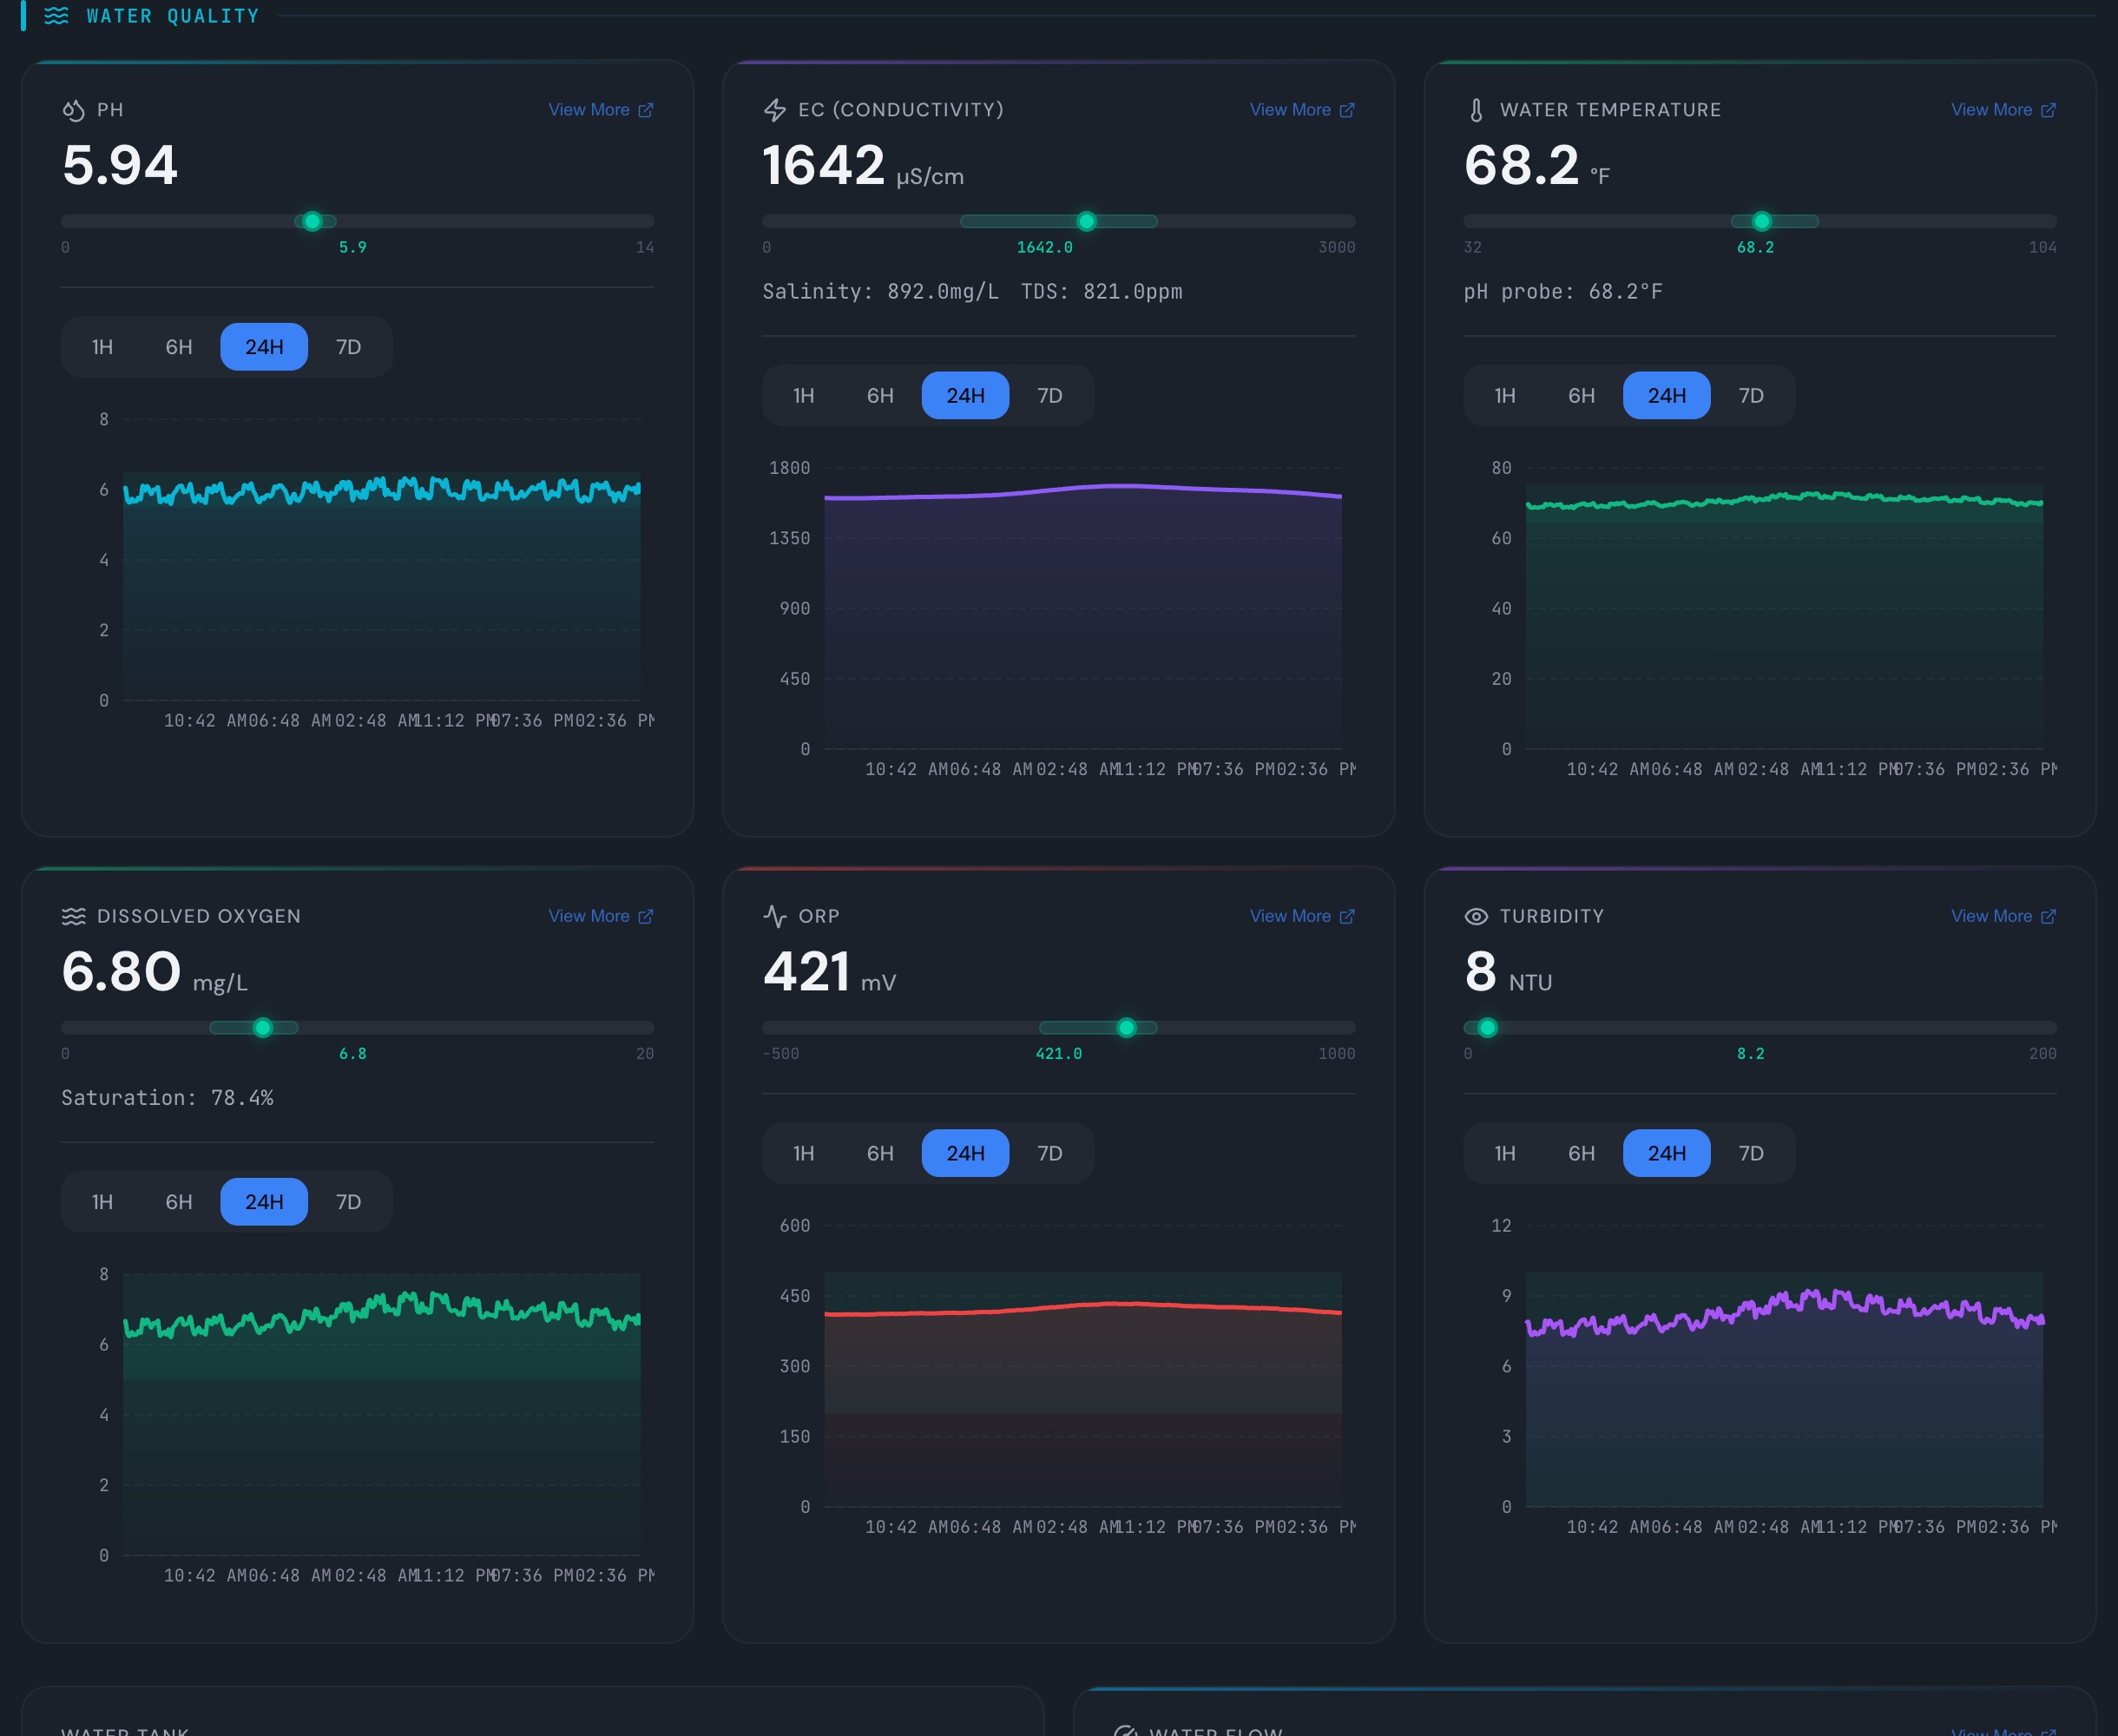This screenshot has height=1736, width=2118.
Task: Select 6H range on Dissolved Oxygen chart
Action: [x=179, y=1202]
